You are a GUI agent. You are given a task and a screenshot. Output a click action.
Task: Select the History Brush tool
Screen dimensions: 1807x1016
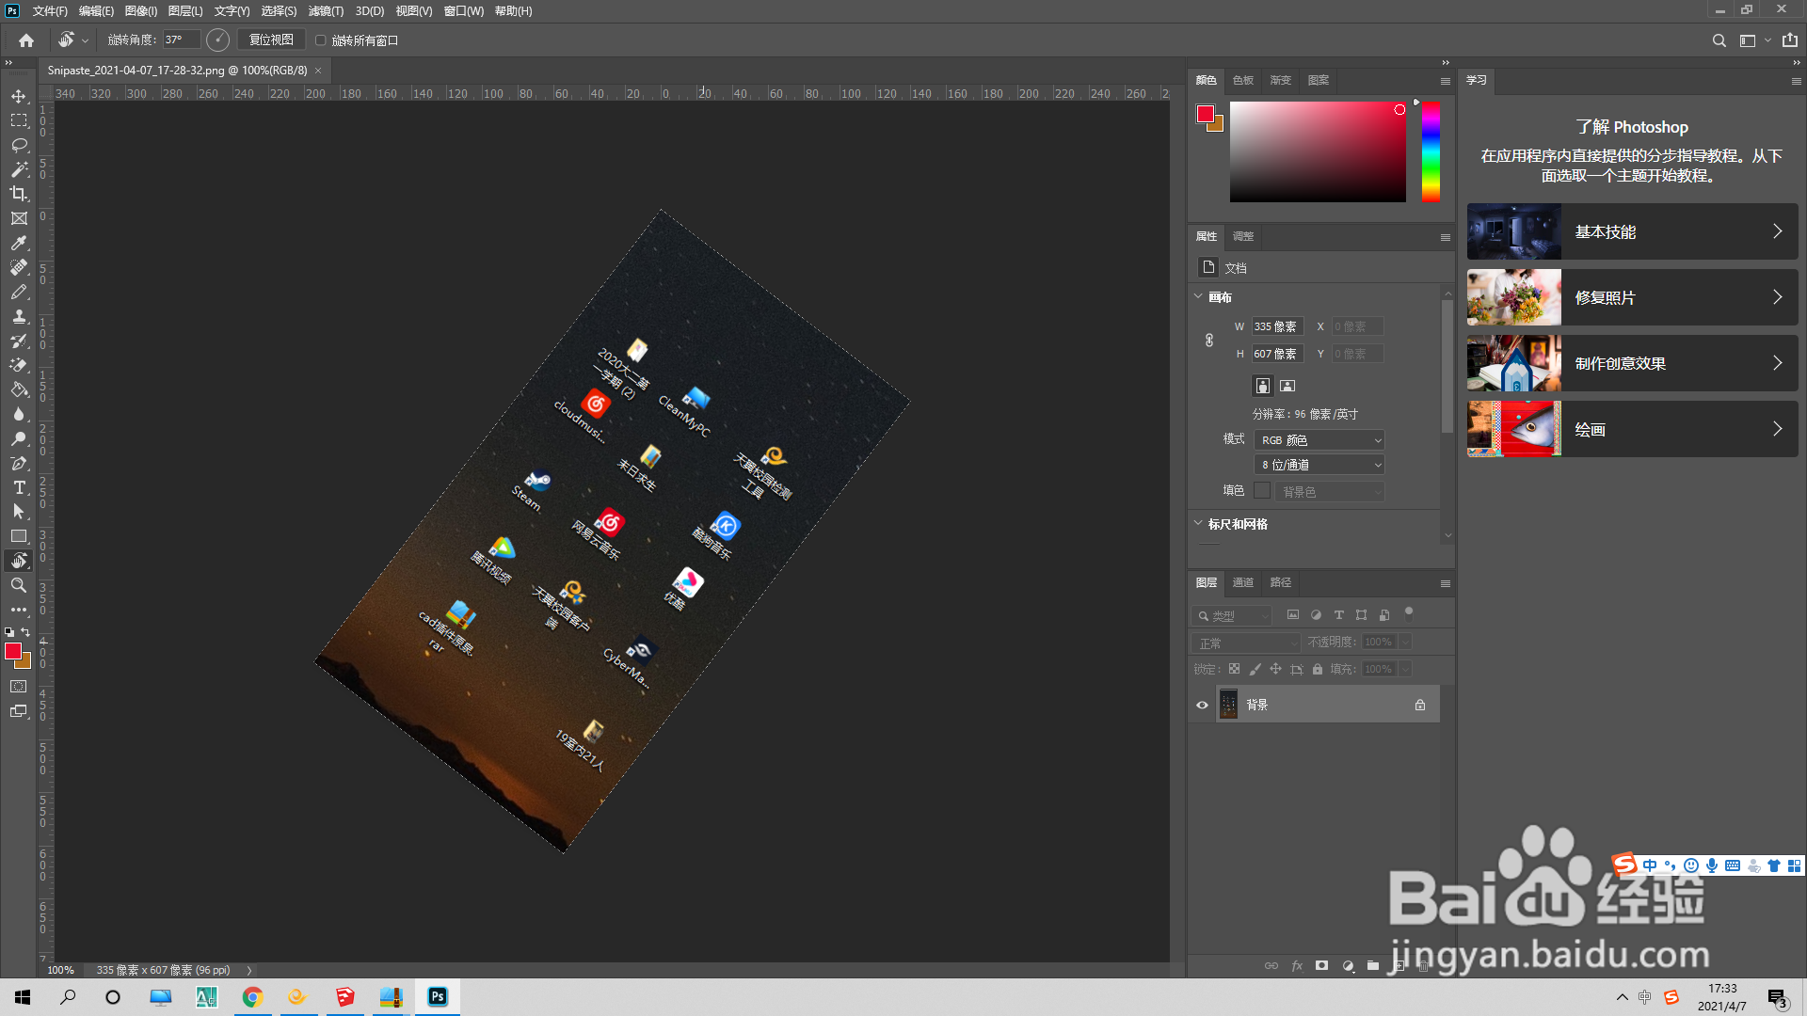(x=19, y=341)
